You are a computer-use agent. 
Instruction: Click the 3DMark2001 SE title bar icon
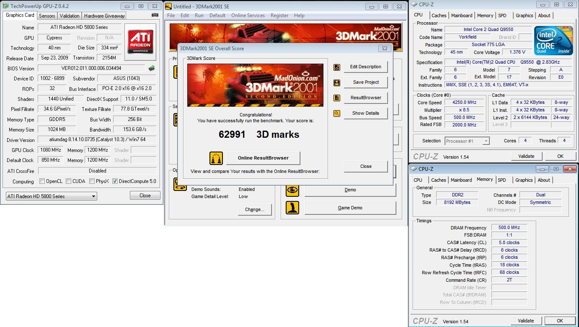click(x=168, y=6)
